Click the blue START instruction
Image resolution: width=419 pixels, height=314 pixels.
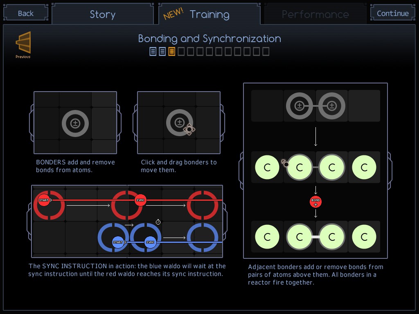tap(118, 242)
